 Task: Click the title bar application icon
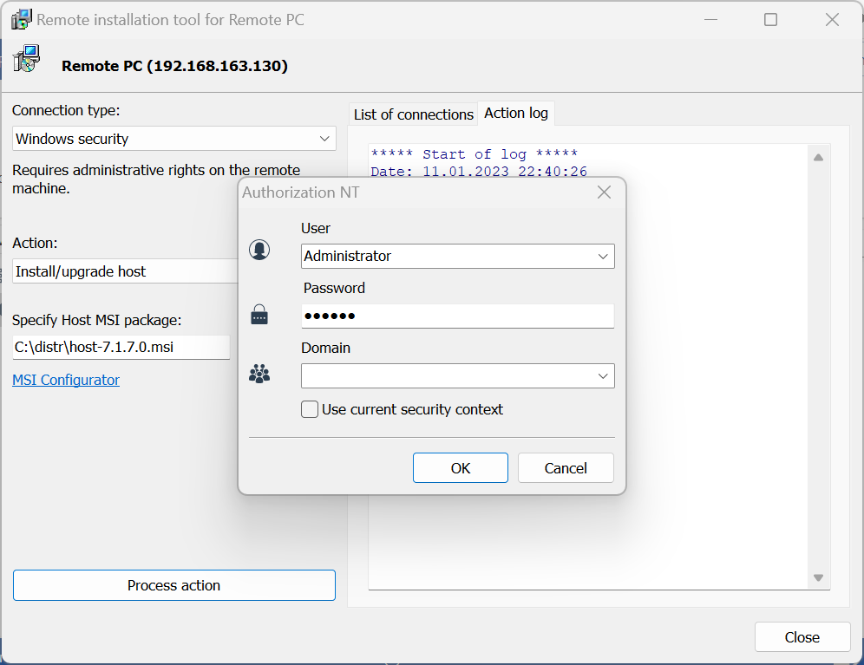click(x=21, y=19)
